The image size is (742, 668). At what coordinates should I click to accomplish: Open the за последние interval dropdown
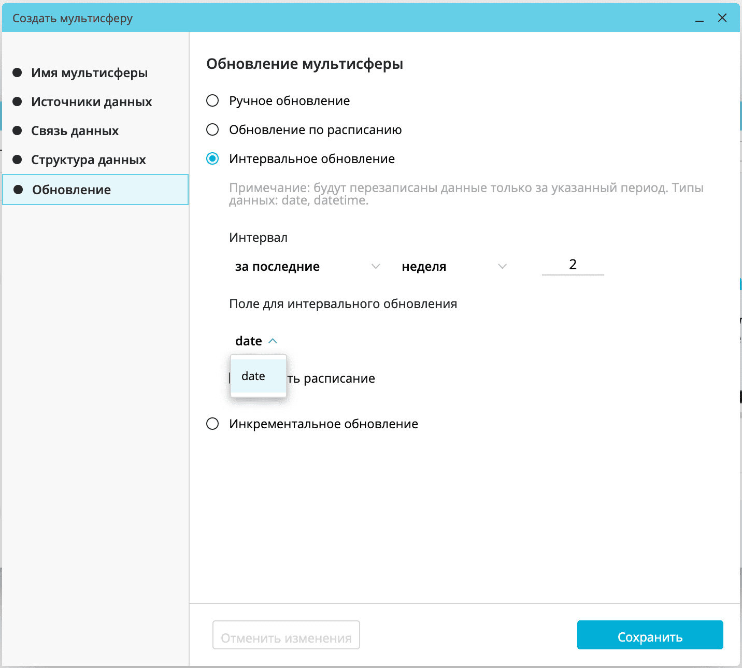click(308, 267)
